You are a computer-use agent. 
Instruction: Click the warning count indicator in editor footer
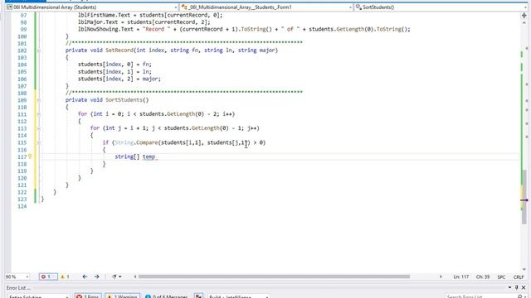[65, 276]
